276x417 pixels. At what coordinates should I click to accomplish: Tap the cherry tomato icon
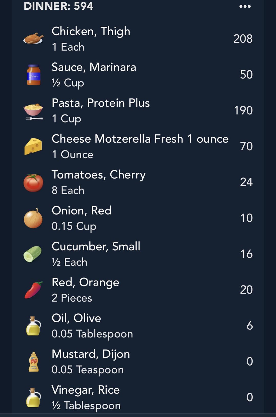coord(33,183)
